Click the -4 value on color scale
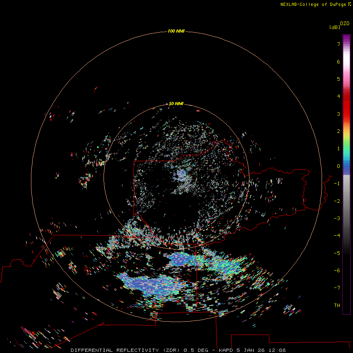Image resolution: width=353 pixels, height=353 pixels. [x=337, y=236]
